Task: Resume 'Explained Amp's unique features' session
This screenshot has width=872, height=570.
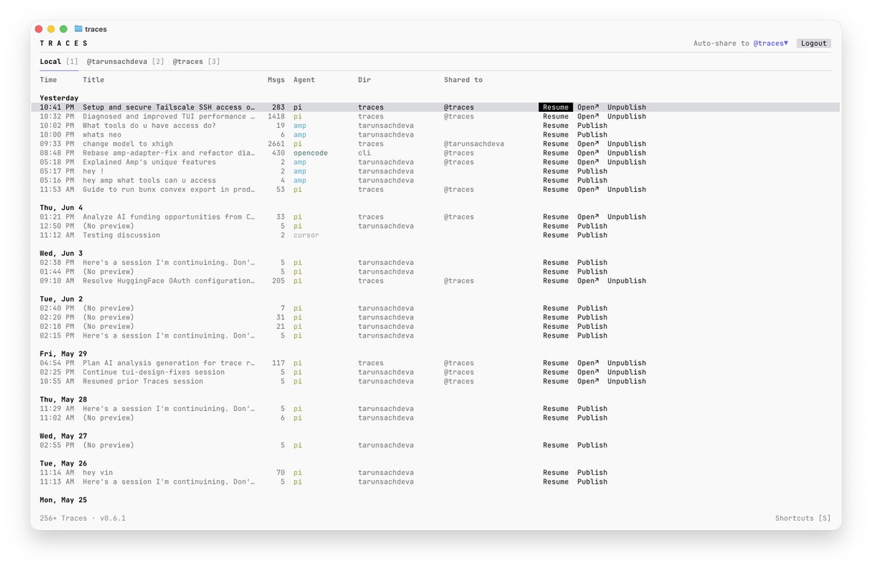Action: click(x=556, y=162)
